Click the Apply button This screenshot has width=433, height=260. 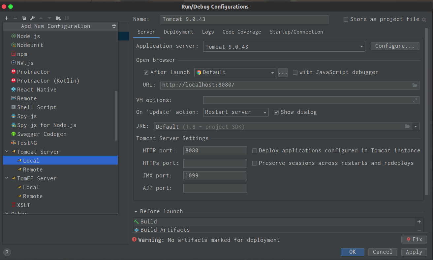(x=414, y=252)
